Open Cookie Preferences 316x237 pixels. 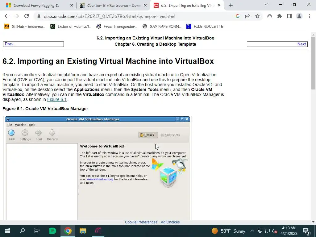(x=141, y=222)
